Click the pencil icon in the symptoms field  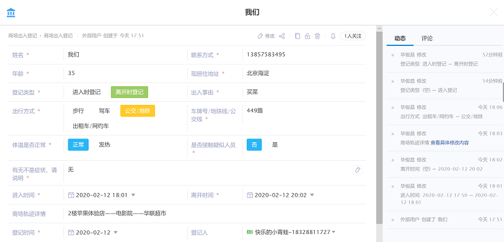(358, 169)
